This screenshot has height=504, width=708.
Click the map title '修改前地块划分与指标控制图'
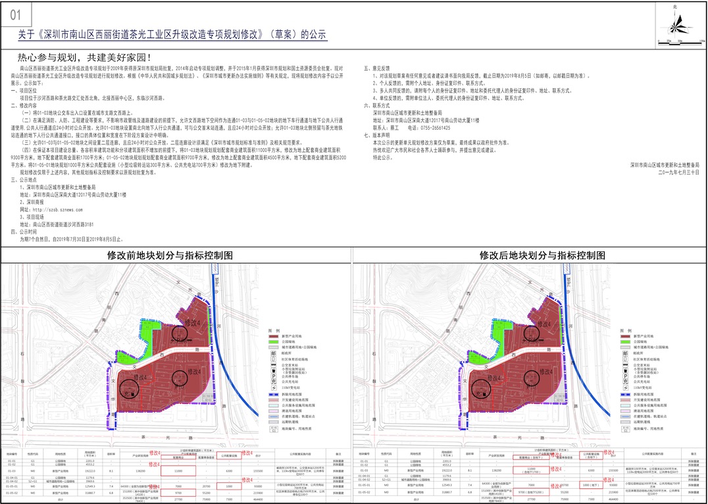tap(170, 255)
